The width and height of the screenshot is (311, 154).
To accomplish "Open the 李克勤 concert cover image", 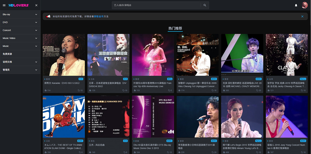I will tap(197, 117).
